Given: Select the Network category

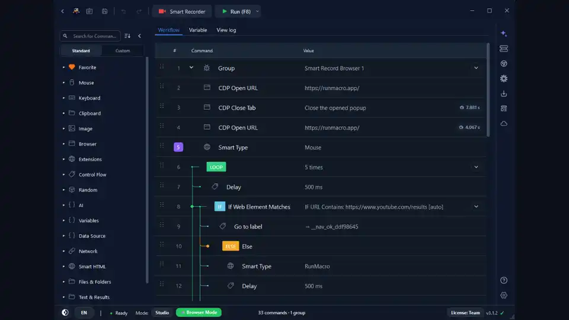Looking at the screenshot, I should click(x=88, y=251).
